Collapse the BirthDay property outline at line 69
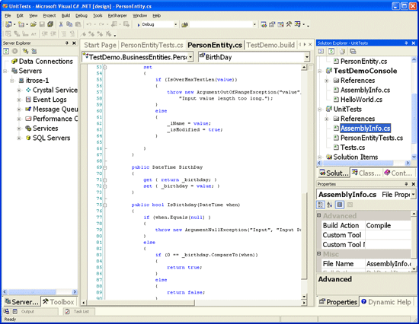The height and width of the screenshot is (324, 419). 105,167
